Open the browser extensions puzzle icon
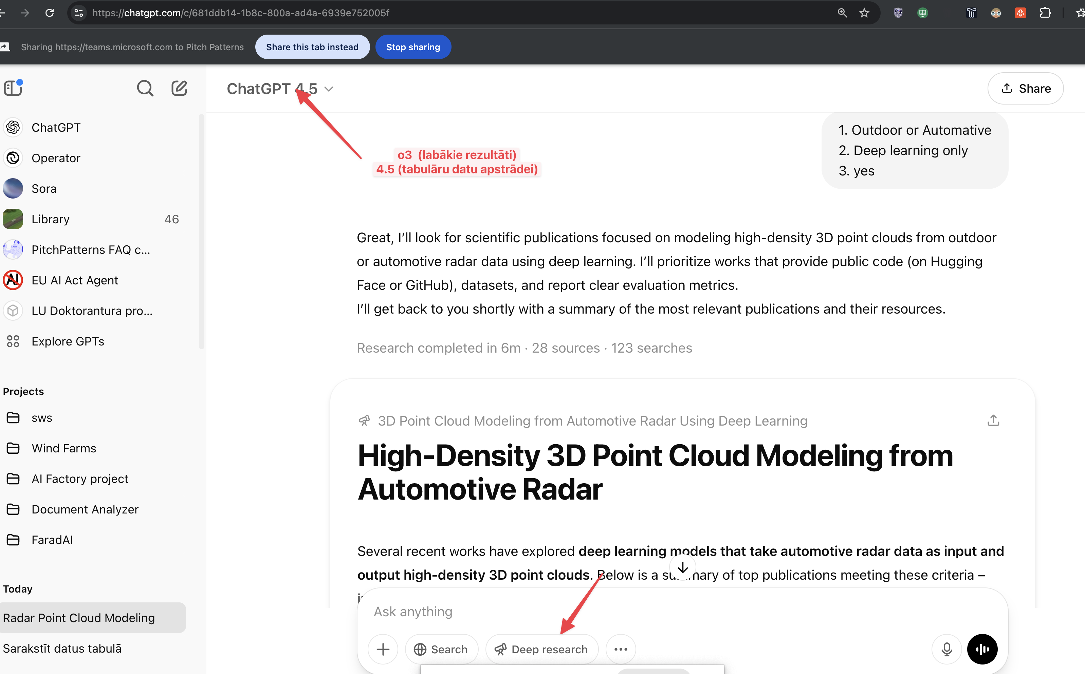The height and width of the screenshot is (674, 1085). point(1045,13)
